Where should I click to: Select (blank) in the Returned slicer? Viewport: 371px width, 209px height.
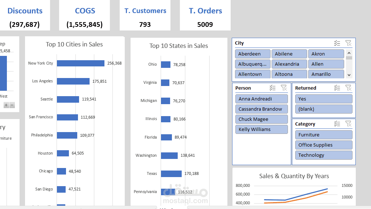click(x=324, y=109)
